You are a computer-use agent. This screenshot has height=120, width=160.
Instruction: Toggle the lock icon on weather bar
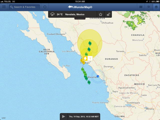pyautogui.click(x=108, y=14)
